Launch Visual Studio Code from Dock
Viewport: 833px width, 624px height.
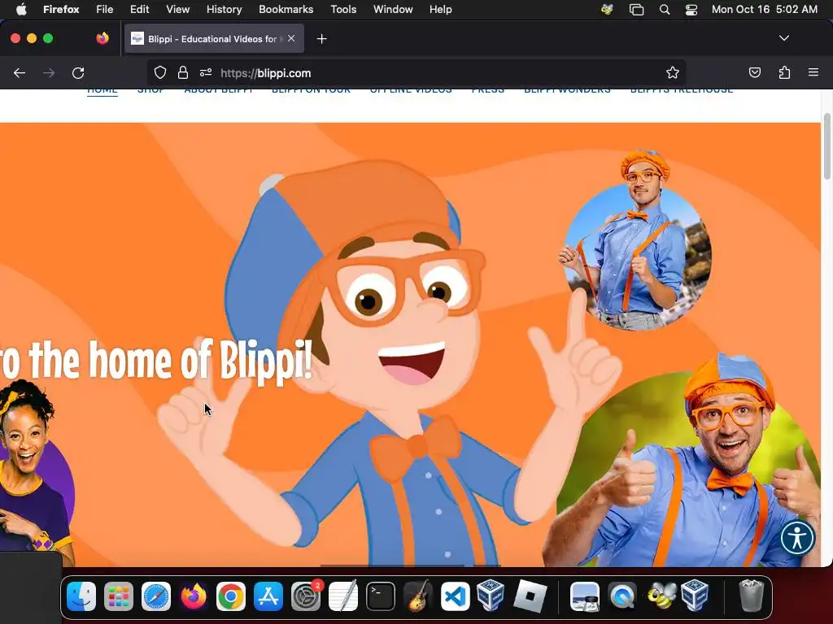456,596
